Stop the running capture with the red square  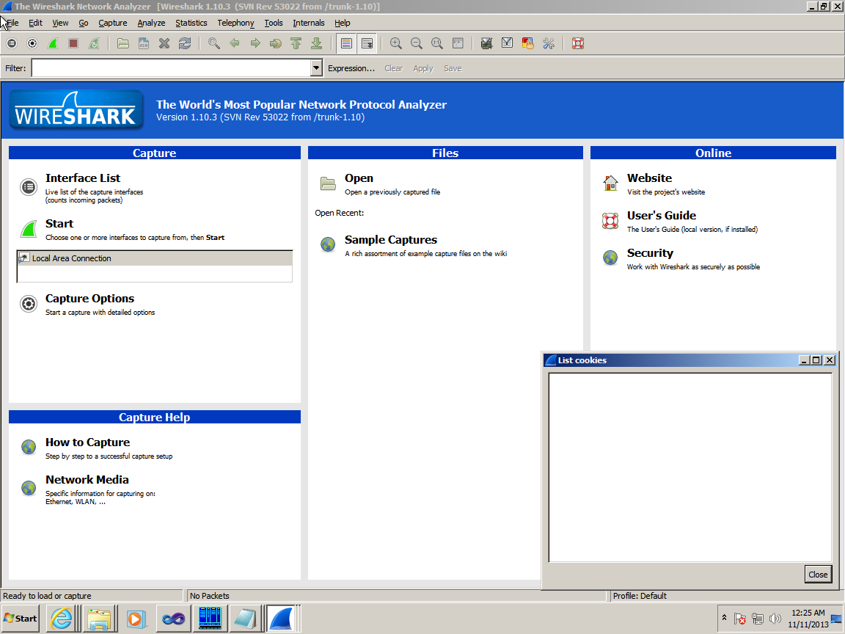click(x=73, y=44)
